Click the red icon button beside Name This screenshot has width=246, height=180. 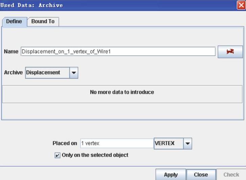pyautogui.click(x=230, y=52)
